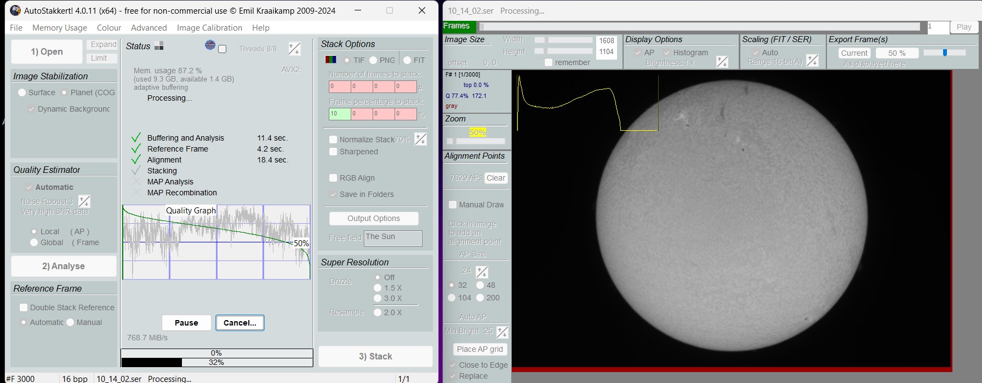Viewport: 982px width, 383px height.
Task: Click the 1) Open button
Action: [47, 51]
